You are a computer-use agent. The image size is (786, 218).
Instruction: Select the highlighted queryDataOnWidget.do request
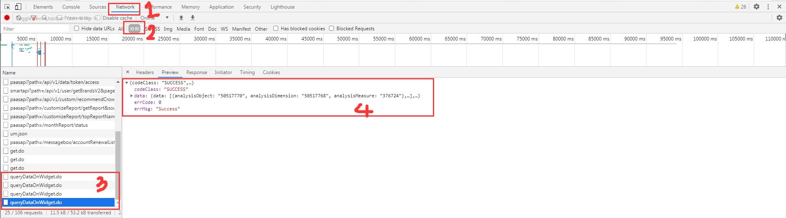pyautogui.click(x=59, y=202)
